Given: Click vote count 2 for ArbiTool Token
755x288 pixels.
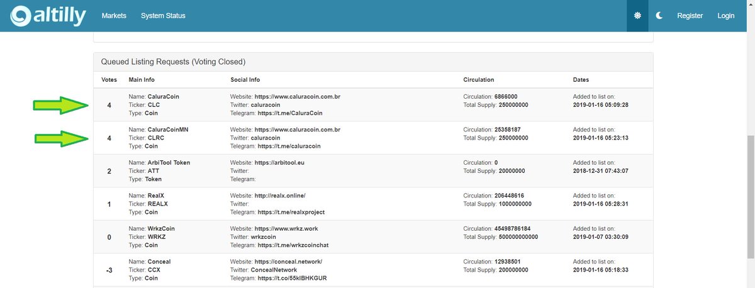Looking at the screenshot, I should coord(109,171).
